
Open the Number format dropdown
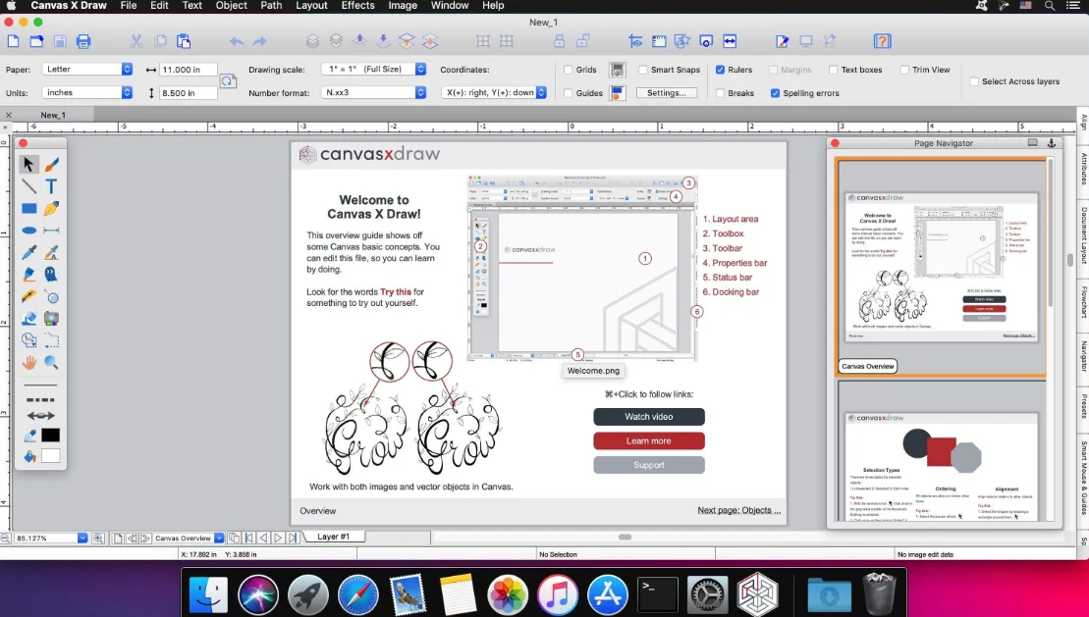click(x=374, y=92)
